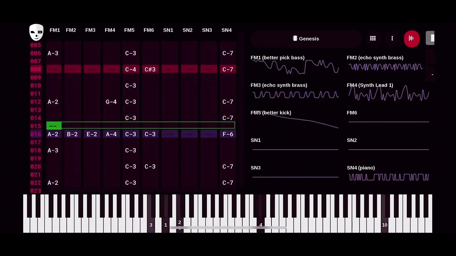Select the A-4 note in row 016

tap(111, 134)
